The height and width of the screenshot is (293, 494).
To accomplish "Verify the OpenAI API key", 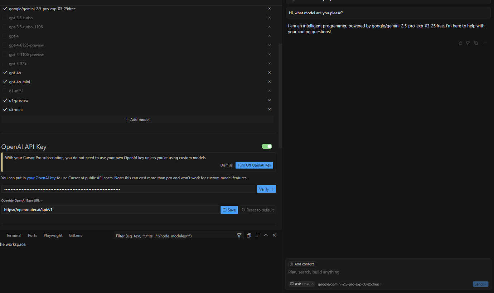I will click(266, 189).
